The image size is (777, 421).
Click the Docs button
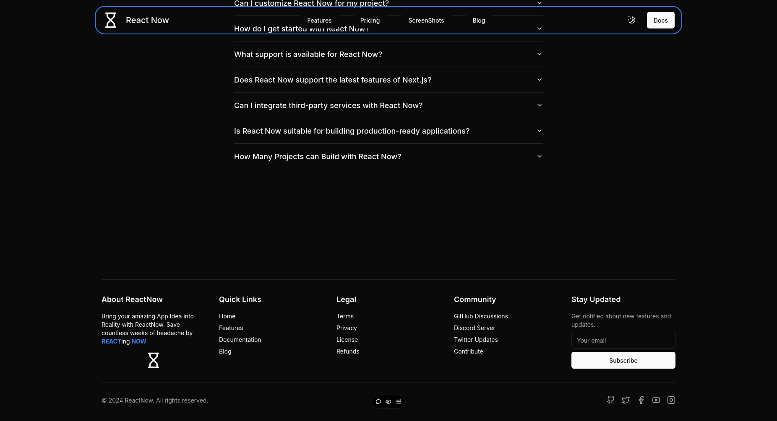point(661,20)
